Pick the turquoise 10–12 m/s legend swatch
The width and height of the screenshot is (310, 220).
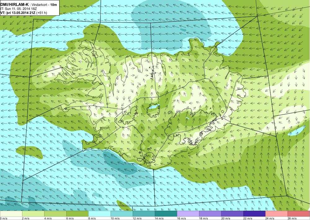click(122, 214)
